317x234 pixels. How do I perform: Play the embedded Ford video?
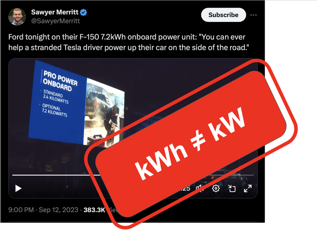click(18, 188)
